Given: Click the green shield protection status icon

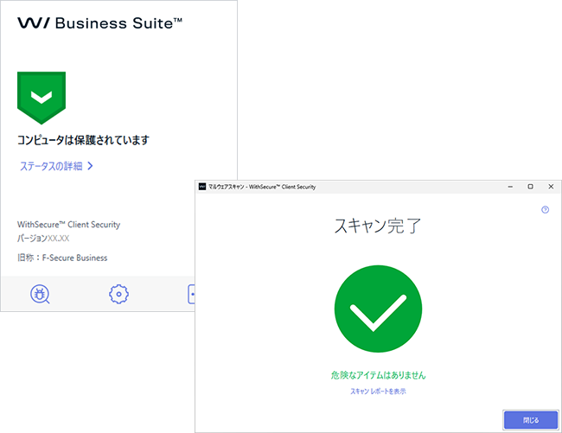Looking at the screenshot, I should [42, 99].
